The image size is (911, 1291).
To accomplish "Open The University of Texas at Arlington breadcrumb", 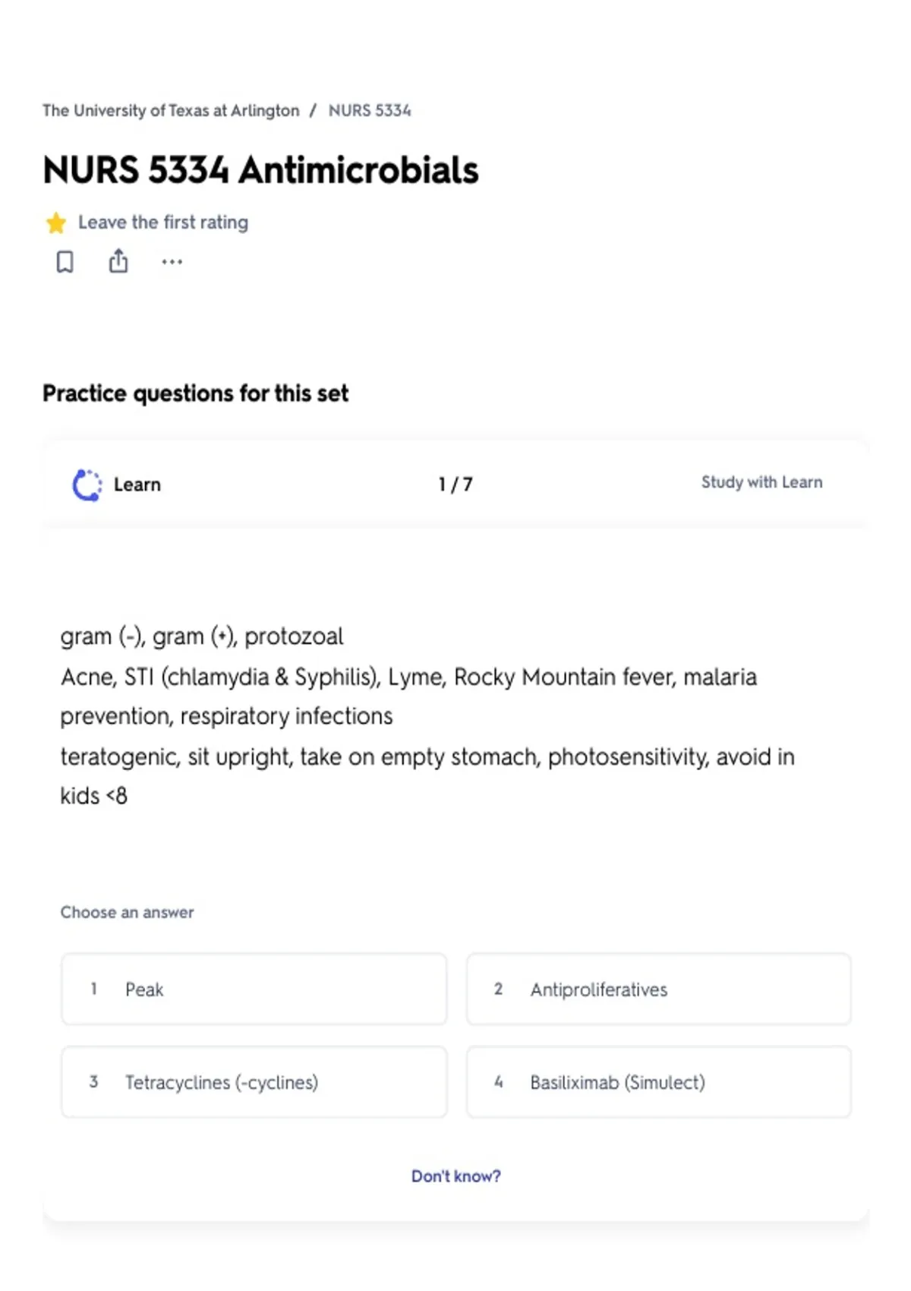I will (171, 111).
